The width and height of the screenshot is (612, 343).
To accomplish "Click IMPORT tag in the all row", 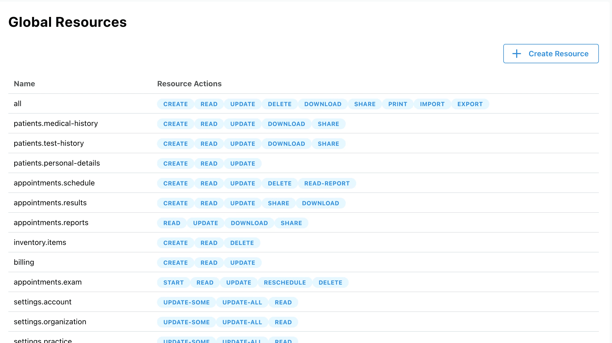I will [x=432, y=104].
